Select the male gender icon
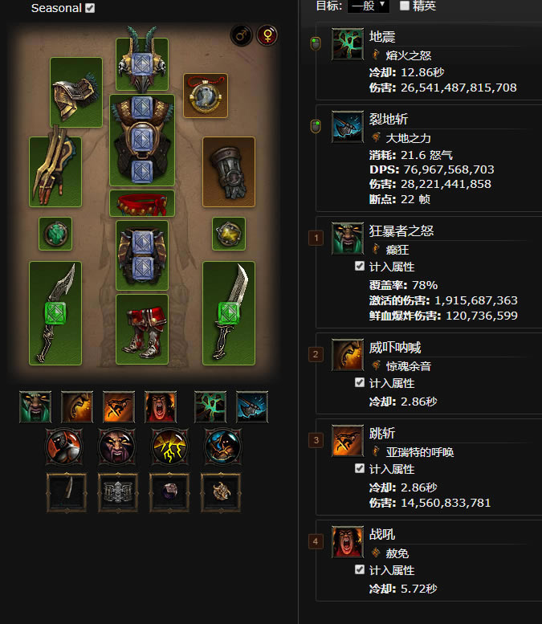Image resolution: width=542 pixels, height=624 pixels. tap(242, 36)
